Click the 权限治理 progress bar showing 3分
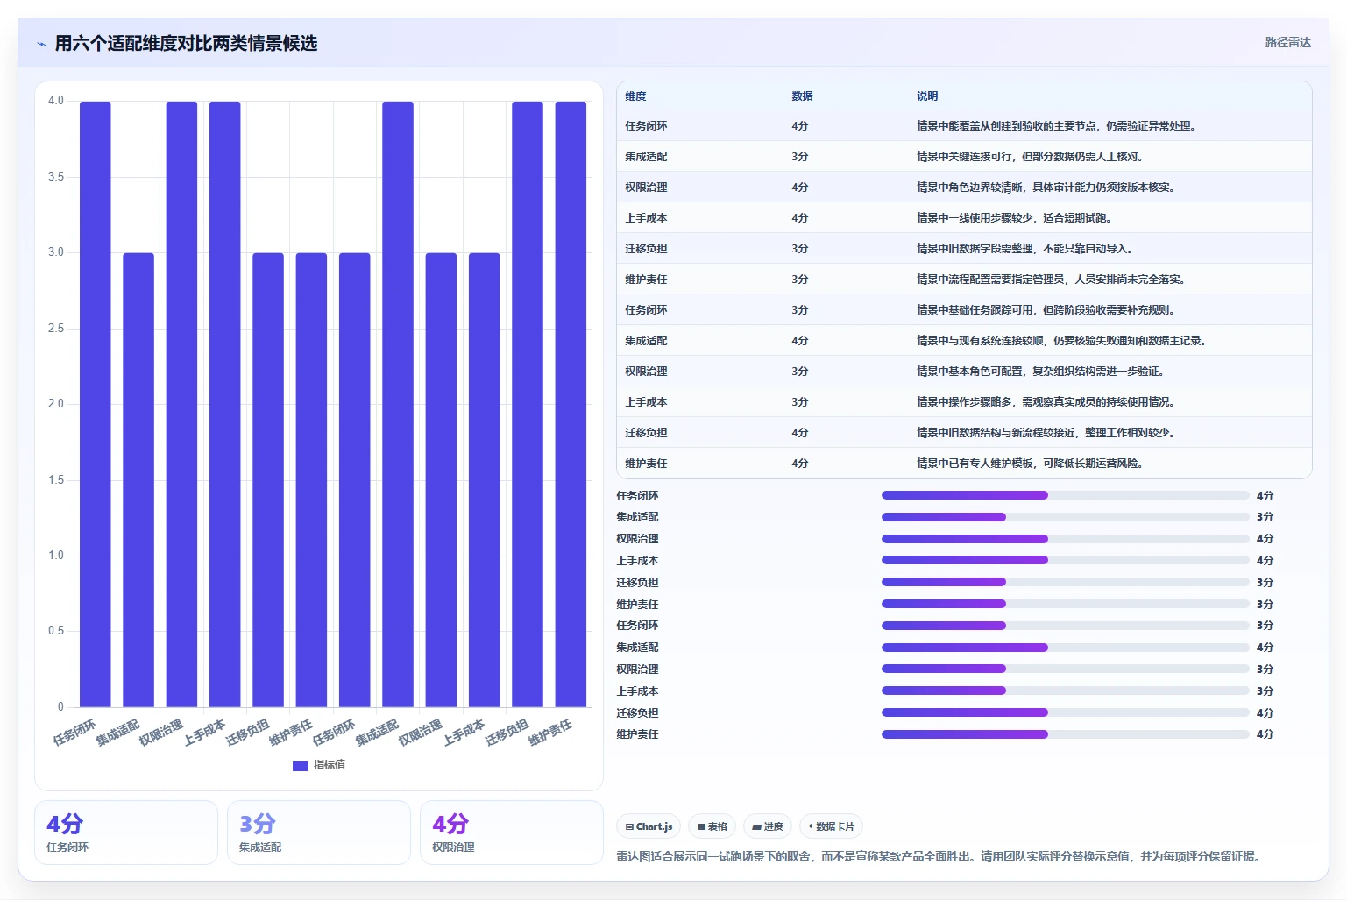The width and height of the screenshot is (1347, 900). [x=1065, y=669]
